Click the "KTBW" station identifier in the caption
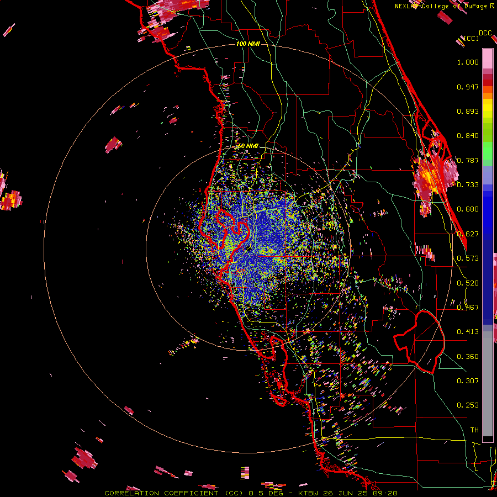497x497 pixels. click(x=308, y=493)
